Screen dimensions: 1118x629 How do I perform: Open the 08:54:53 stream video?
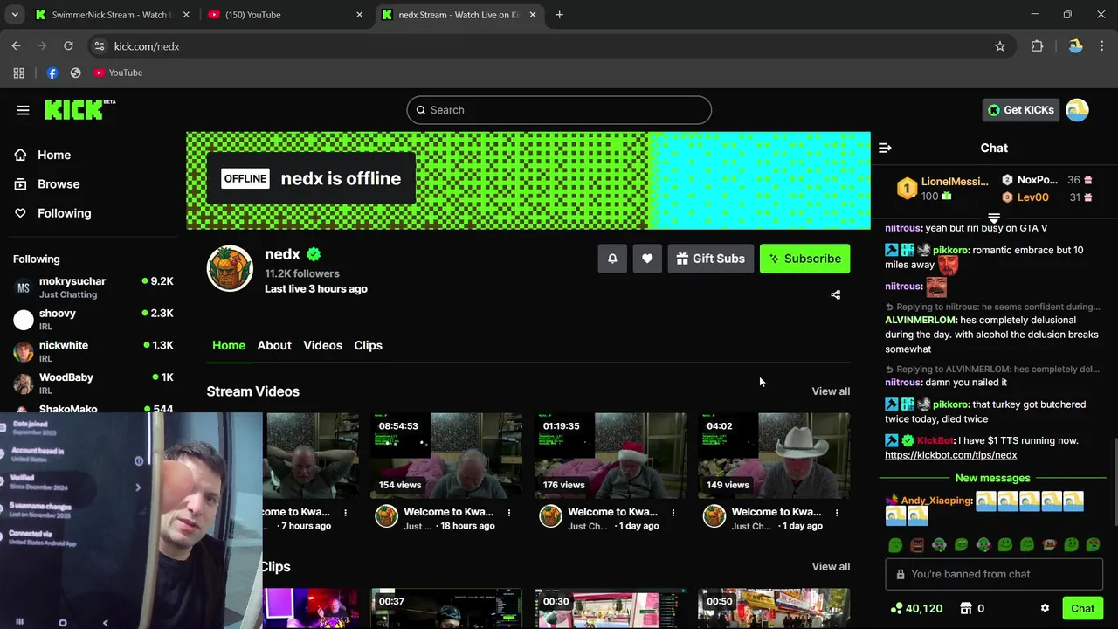pos(446,456)
